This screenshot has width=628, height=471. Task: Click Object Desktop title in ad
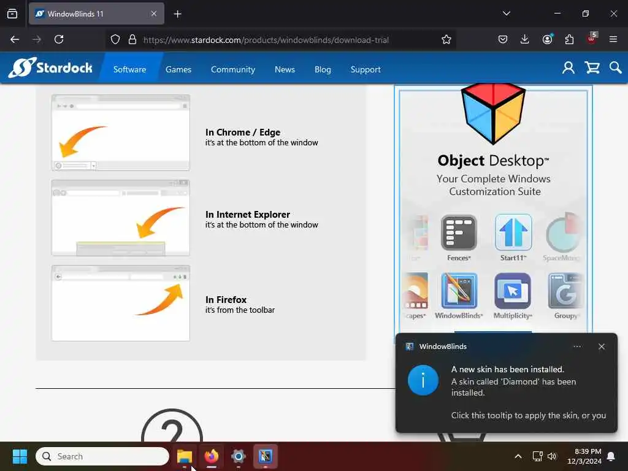(x=493, y=161)
